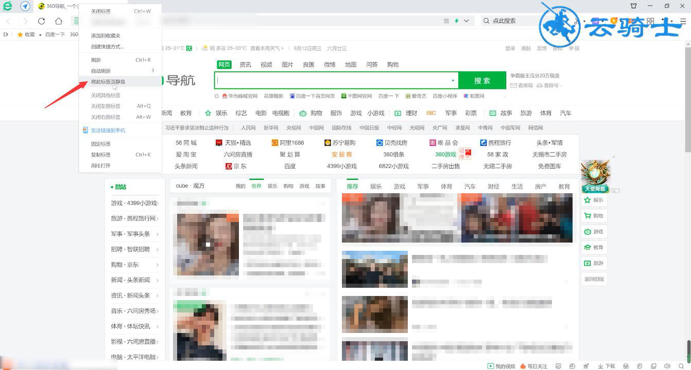The height and width of the screenshot is (370, 691).
Task: Choose 将此标签页静音 to mute the tab
Action: (x=120, y=82)
